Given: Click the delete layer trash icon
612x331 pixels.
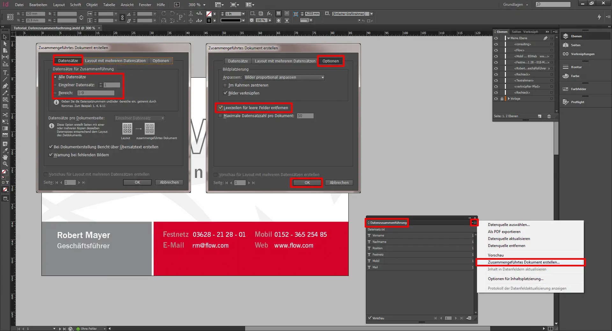Looking at the screenshot, I should pos(549,116).
